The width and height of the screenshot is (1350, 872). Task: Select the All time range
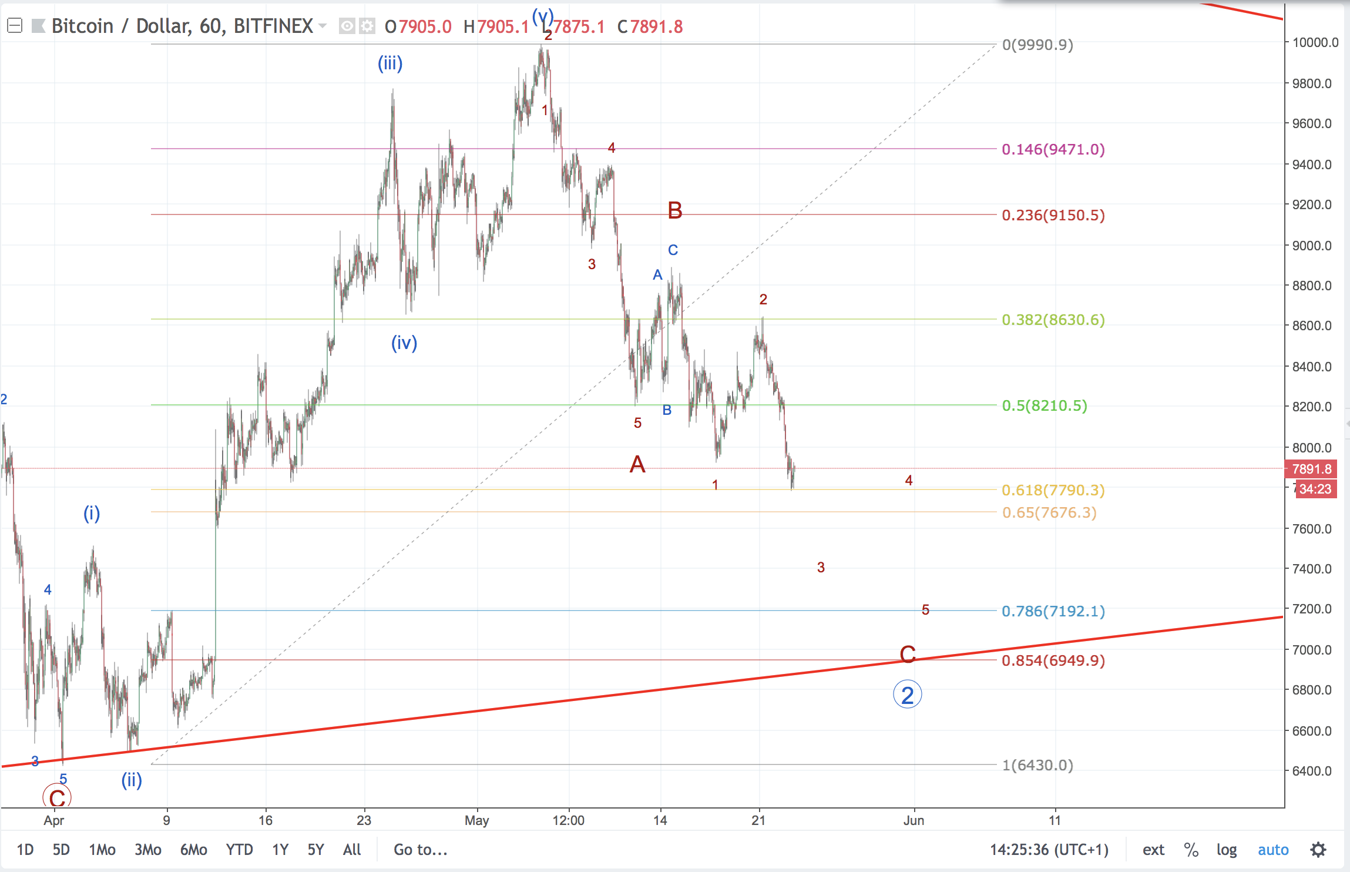pyautogui.click(x=352, y=850)
